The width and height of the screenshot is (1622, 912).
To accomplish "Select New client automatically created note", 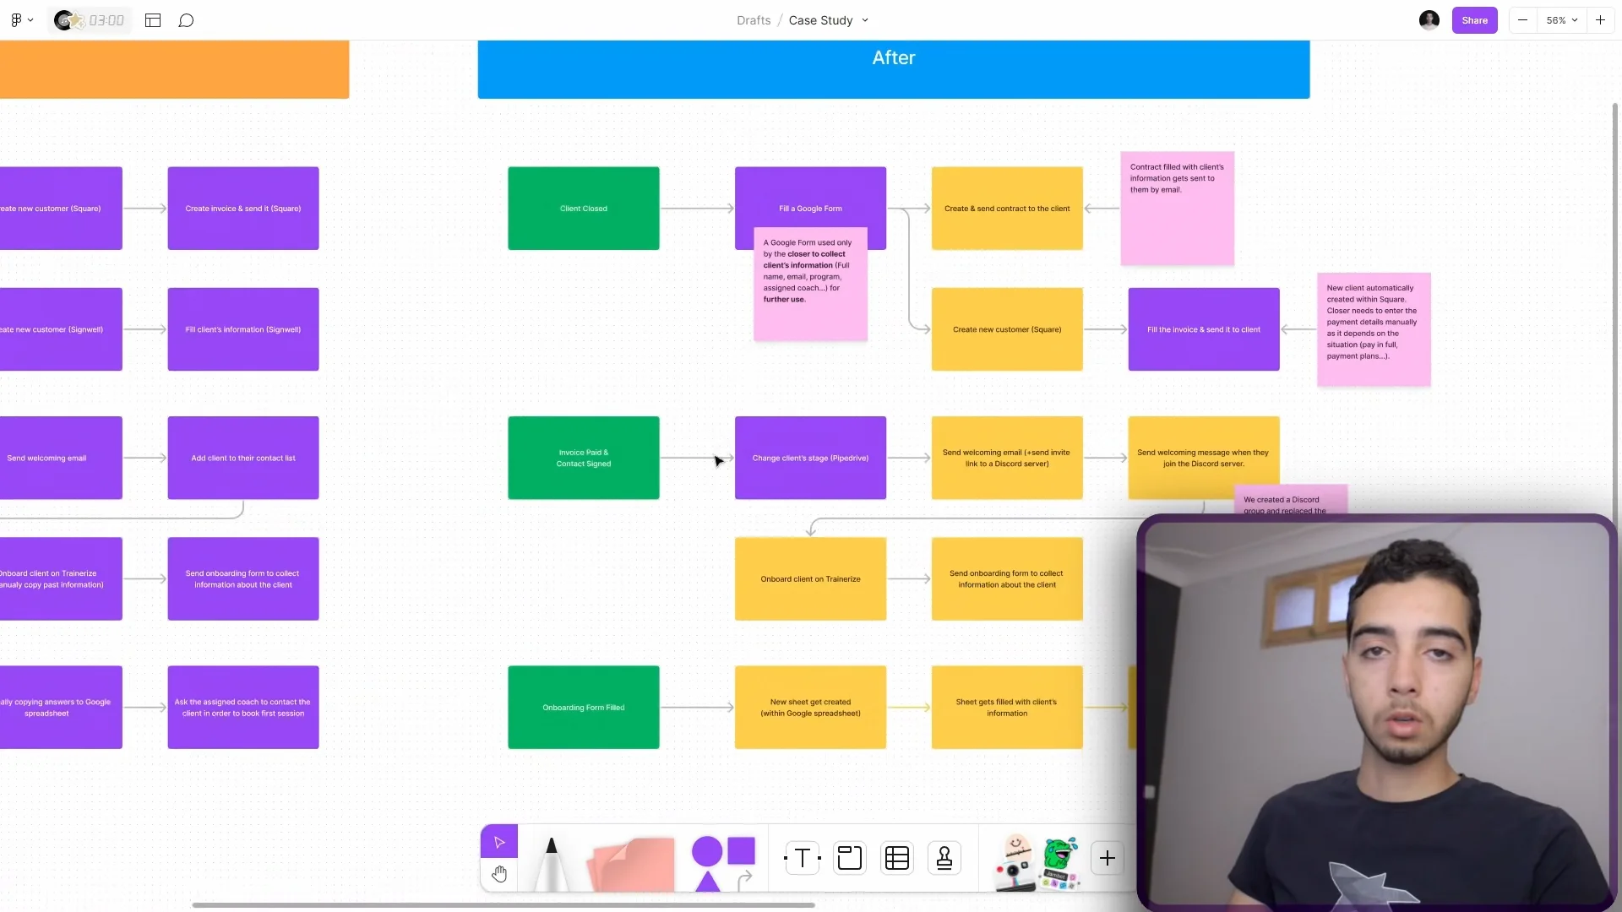I will (1374, 329).
